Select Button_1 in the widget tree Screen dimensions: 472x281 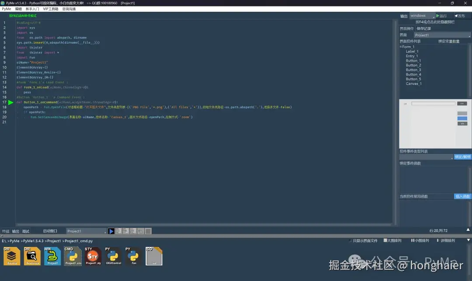[413, 60]
